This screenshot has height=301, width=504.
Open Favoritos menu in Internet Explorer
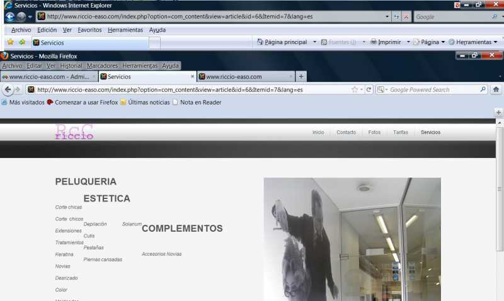coord(89,30)
